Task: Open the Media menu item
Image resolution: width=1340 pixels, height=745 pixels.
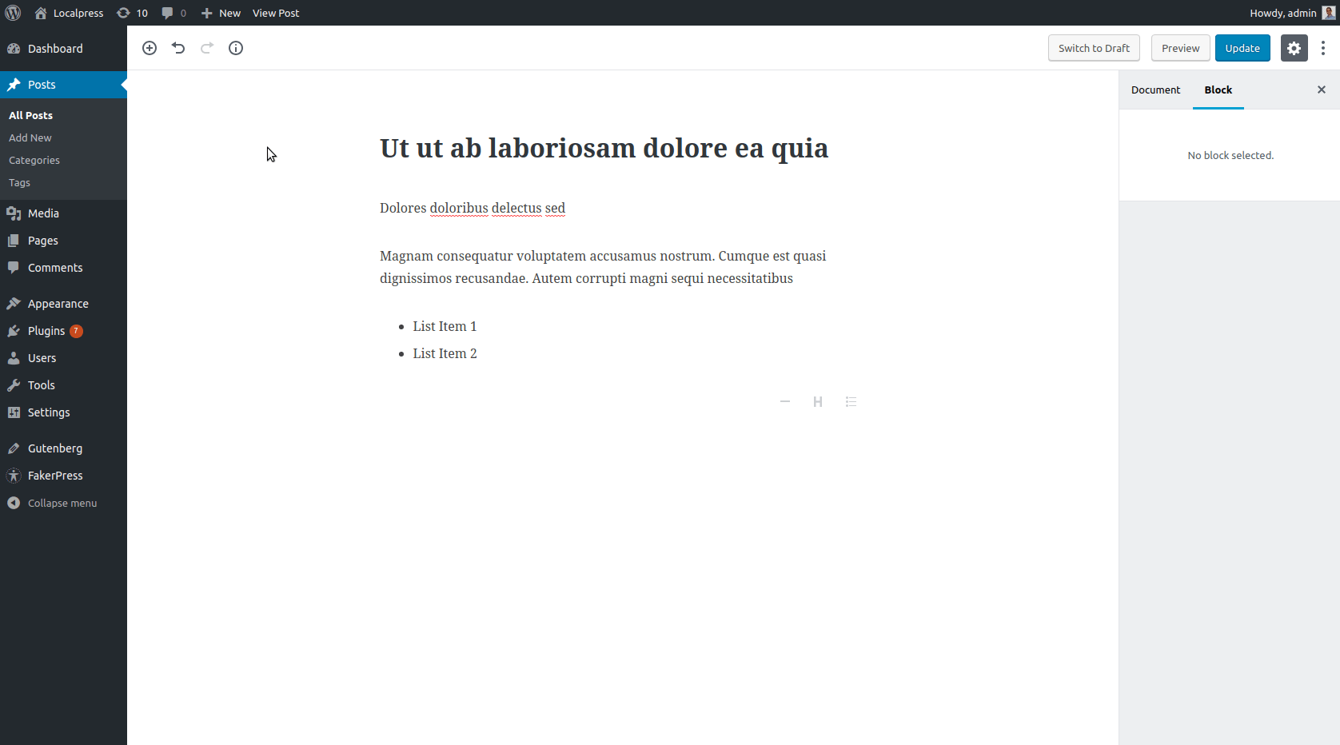Action: click(x=63, y=213)
